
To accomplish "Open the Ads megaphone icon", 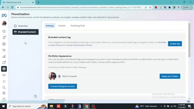I will [x=4, y=75].
